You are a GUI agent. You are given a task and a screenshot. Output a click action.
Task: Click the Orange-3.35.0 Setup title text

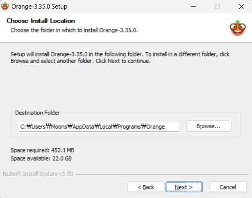[39, 7]
